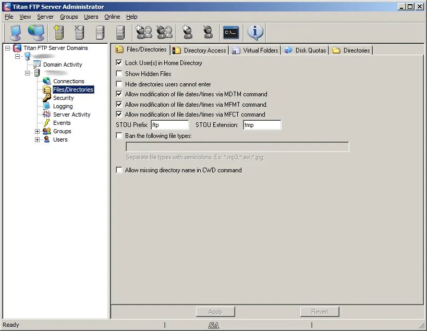
Task: Expand the Groups tree node
Action: pyautogui.click(x=38, y=132)
